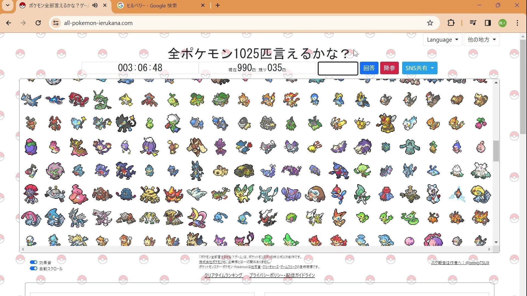The height and width of the screenshot is (296, 527).
Task: Click the 暖人 profile avatar icon
Action: click(x=503, y=23)
